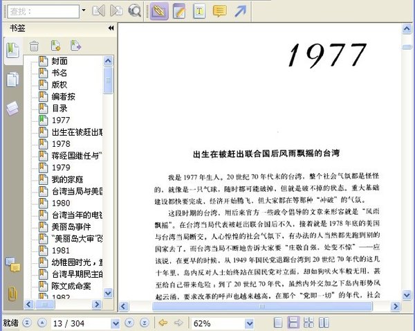The width and height of the screenshot is (415, 331).
Task: Open the attachments paperclip sidebar tab
Action: [12, 294]
